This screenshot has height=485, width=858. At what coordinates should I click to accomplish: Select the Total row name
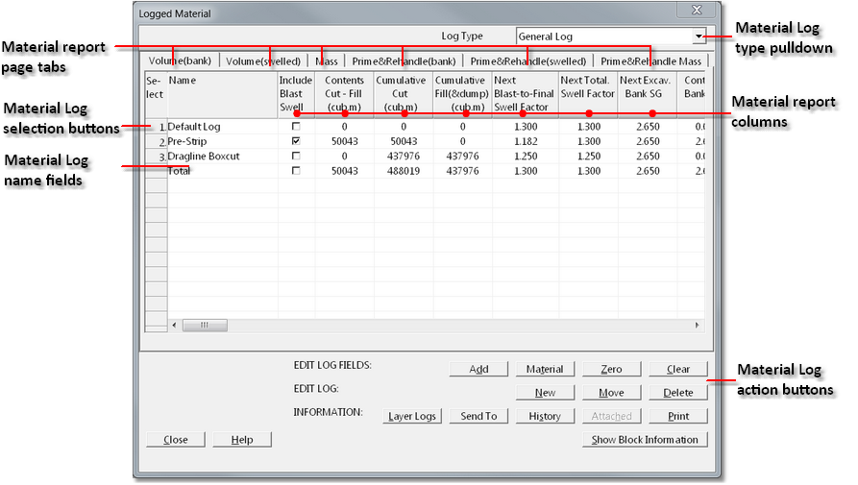point(222,171)
